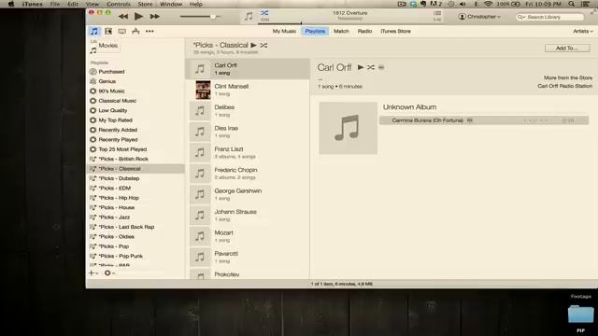The image size is (598, 336).
Task: Switch to the Radio tab
Action: [x=364, y=31]
